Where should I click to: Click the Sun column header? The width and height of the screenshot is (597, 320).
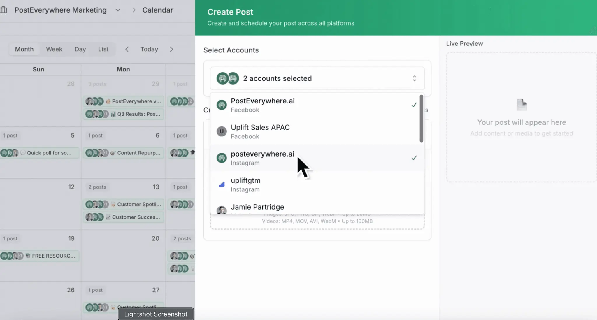[x=38, y=69]
